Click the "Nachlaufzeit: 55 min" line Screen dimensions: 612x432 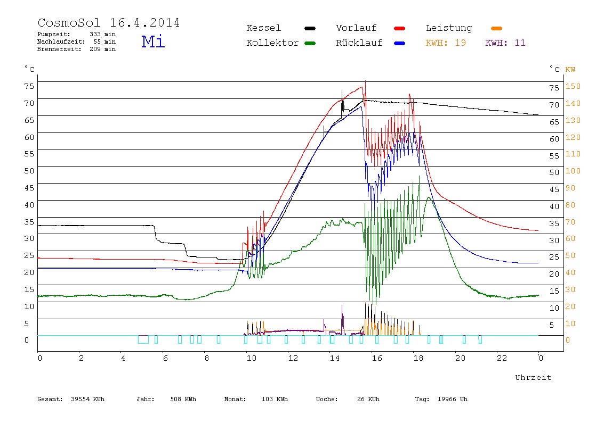[77, 41]
